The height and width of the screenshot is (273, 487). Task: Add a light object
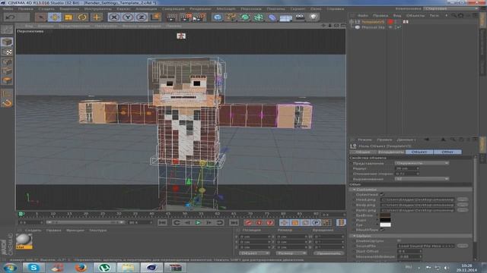click(314, 17)
